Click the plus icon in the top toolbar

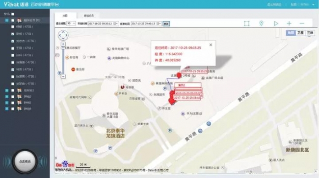(289, 23)
